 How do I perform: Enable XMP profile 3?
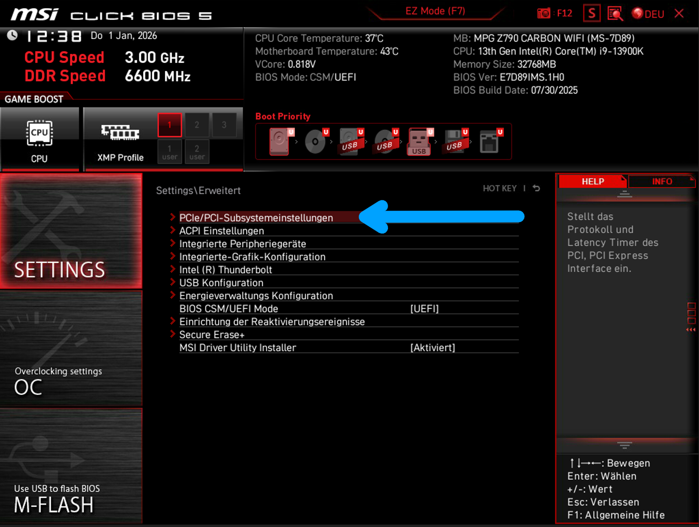[x=224, y=125]
